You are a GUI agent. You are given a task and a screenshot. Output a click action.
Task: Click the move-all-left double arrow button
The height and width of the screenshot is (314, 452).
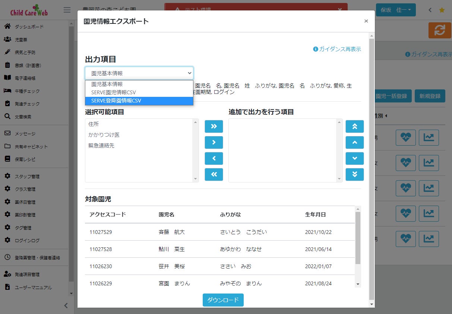(x=214, y=174)
